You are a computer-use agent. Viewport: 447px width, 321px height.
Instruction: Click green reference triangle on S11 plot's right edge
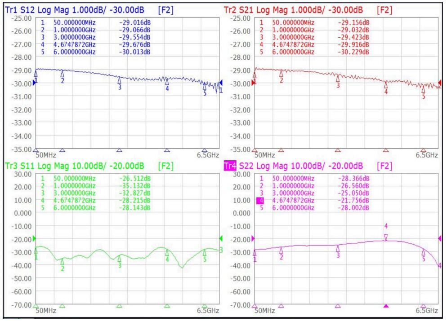coord(221,238)
